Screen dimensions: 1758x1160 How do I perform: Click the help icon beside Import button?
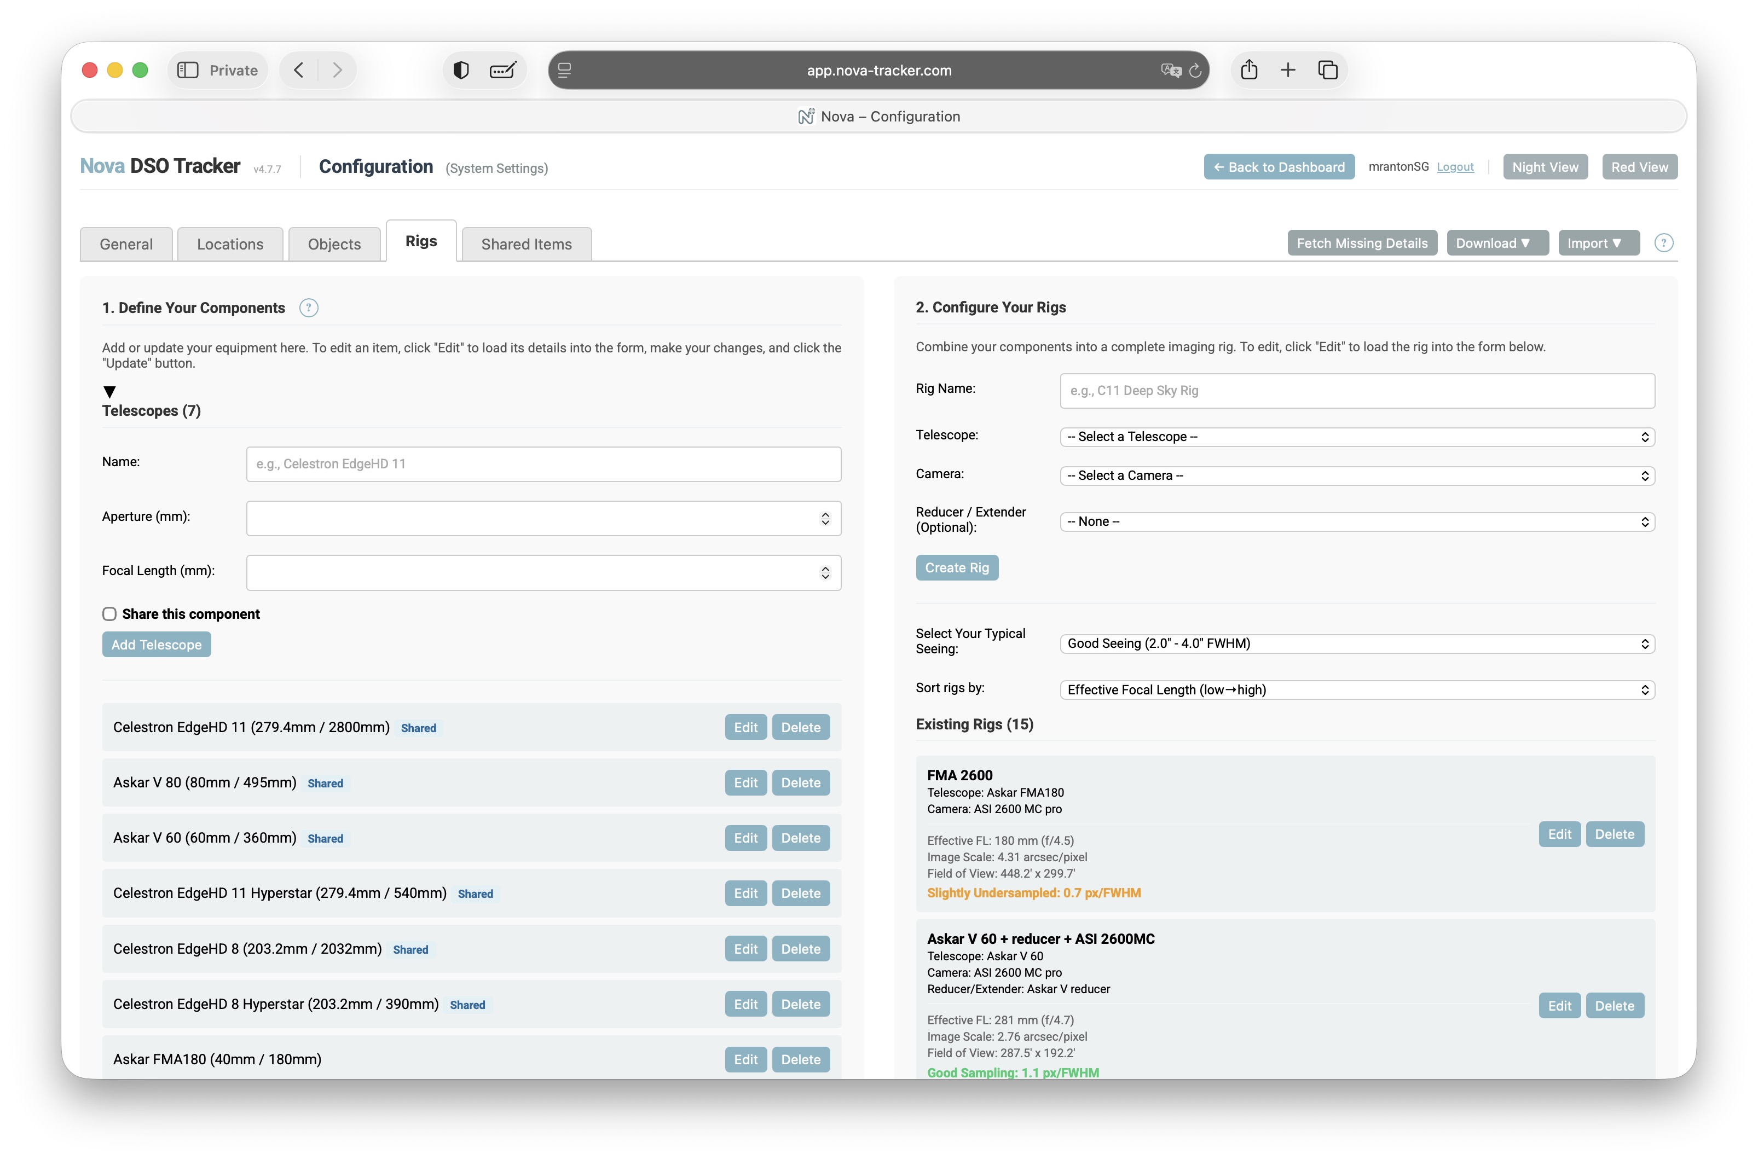pyautogui.click(x=1663, y=242)
